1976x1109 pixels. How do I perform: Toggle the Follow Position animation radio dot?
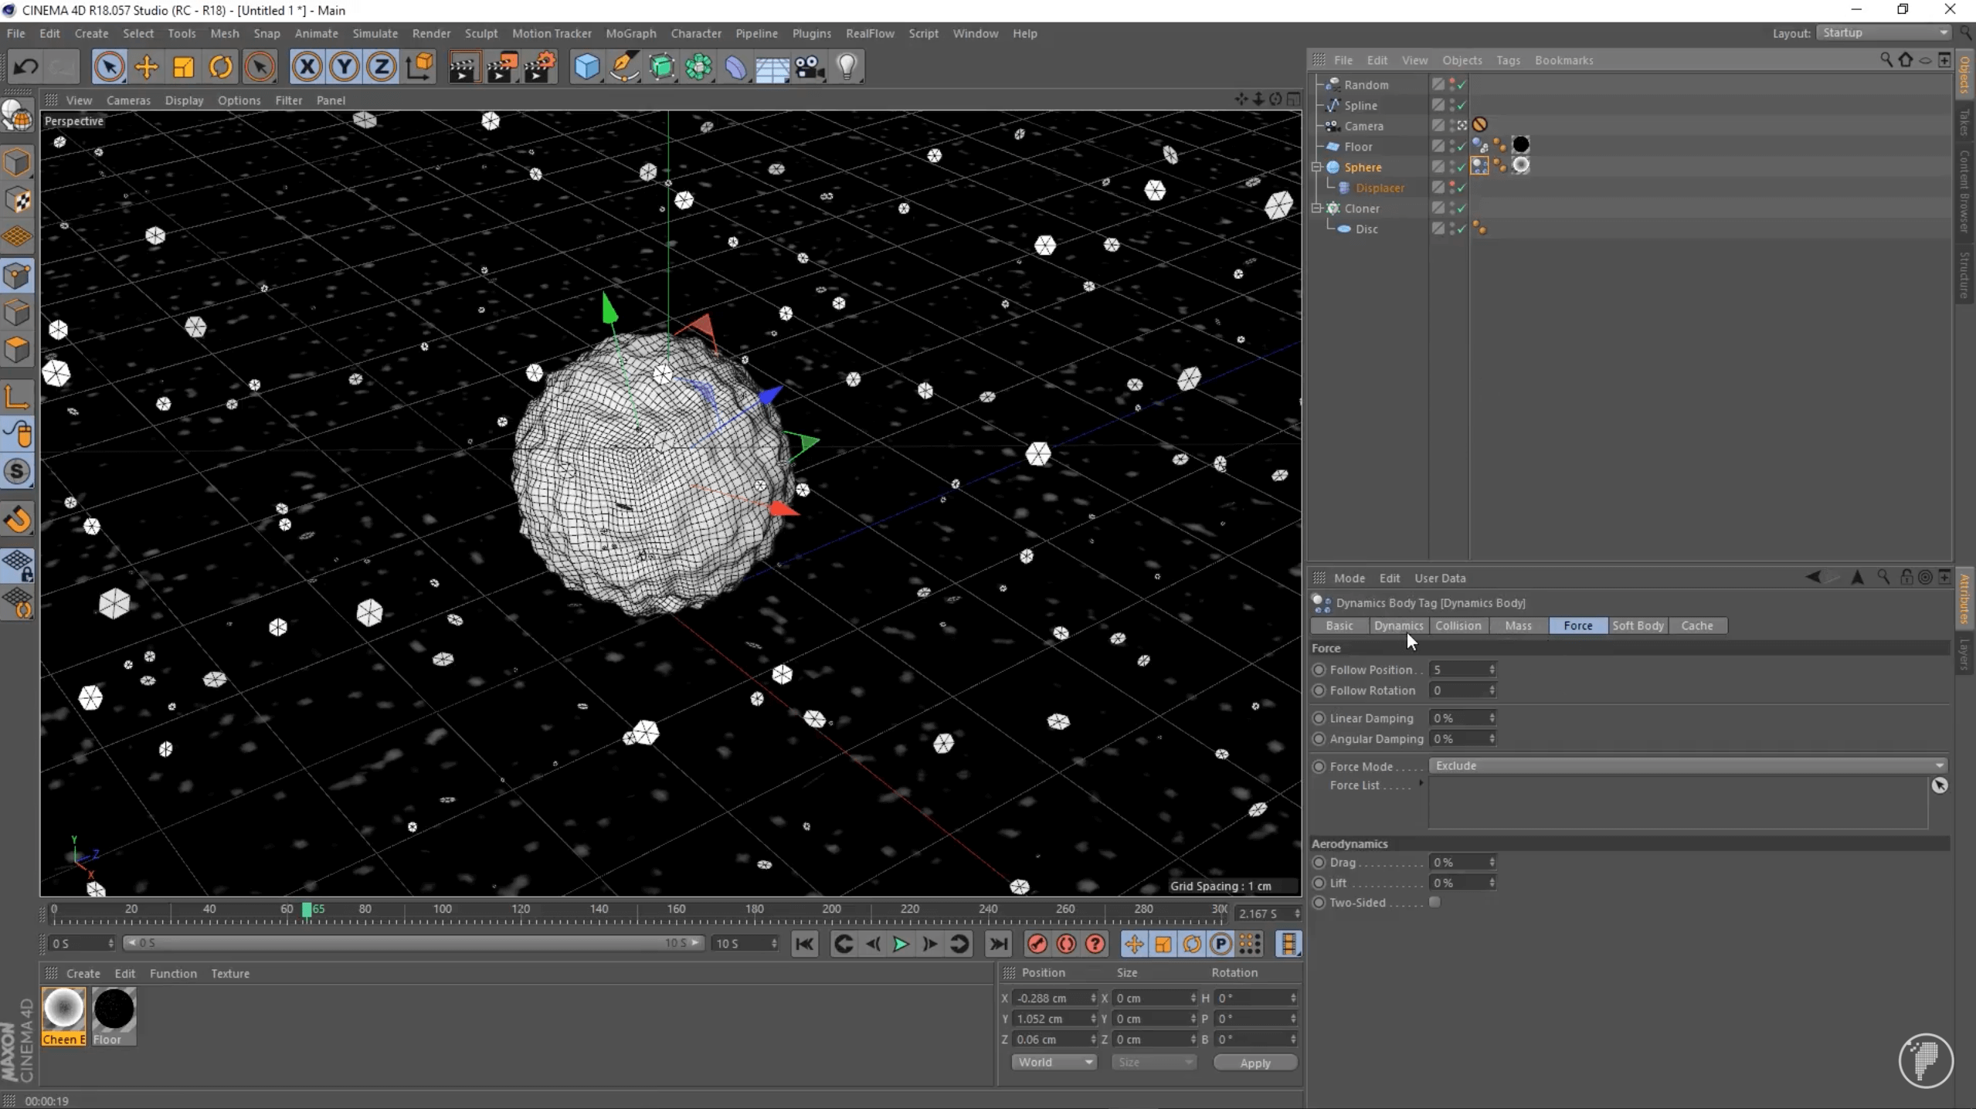tap(1319, 670)
